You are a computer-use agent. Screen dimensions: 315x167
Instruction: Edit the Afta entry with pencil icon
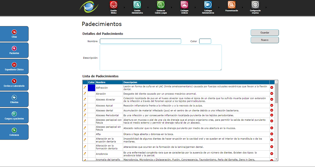pyautogui.click(x=85, y=134)
